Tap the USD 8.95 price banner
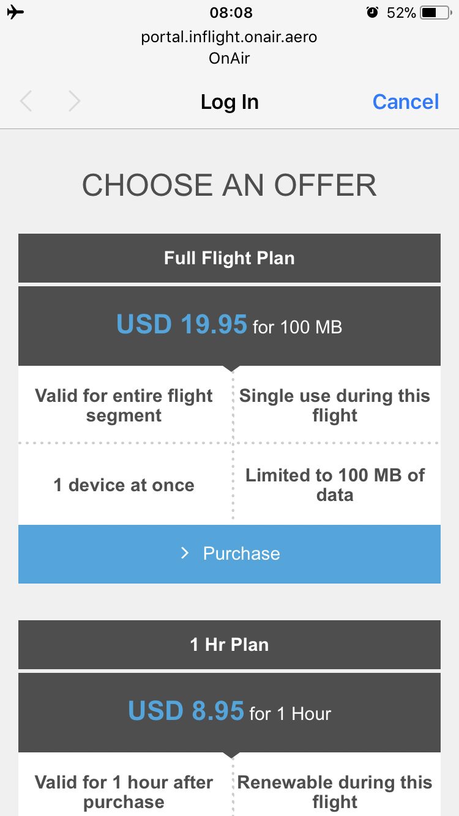 pos(229,712)
